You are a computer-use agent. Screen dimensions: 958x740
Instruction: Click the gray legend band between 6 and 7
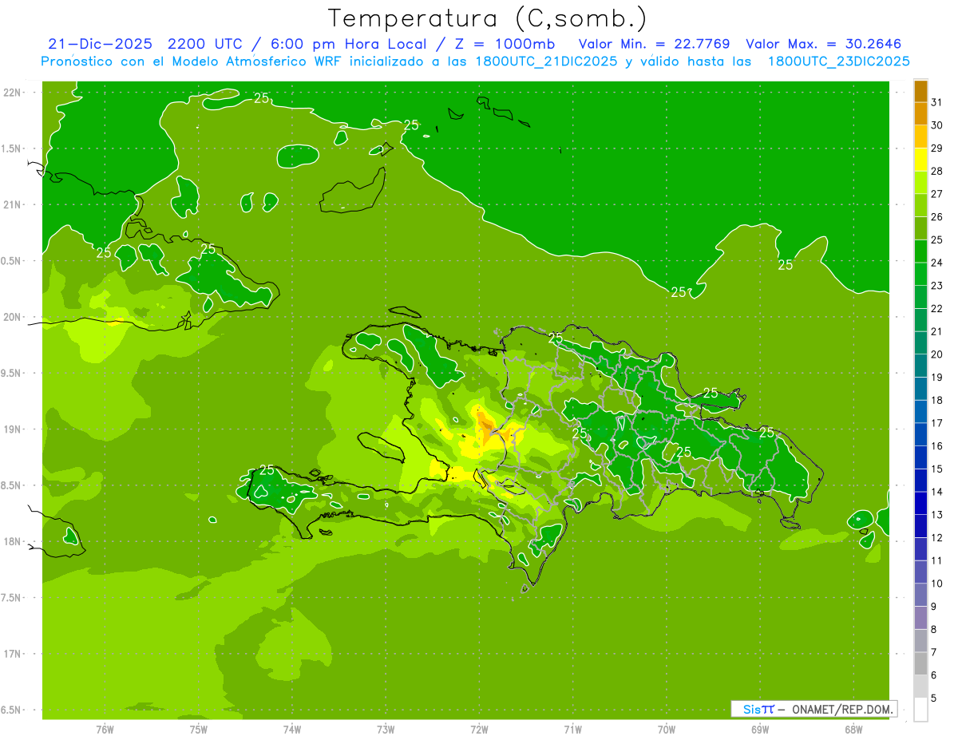[920, 664]
